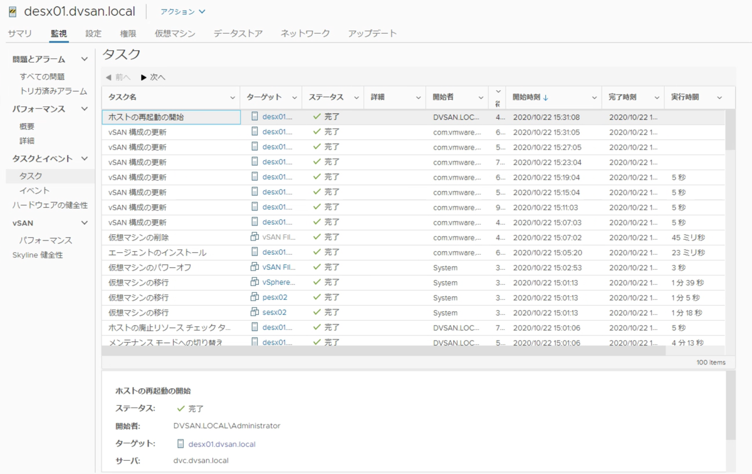Image resolution: width=752 pixels, height=474 pixels.
Task: Click completed check icon in details ステータス
Action: (180, 408)
